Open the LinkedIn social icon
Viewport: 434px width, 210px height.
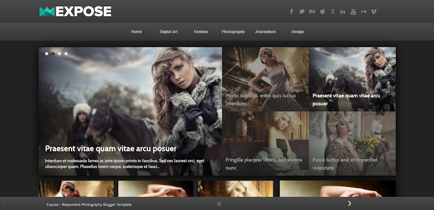tap(342, 12)
